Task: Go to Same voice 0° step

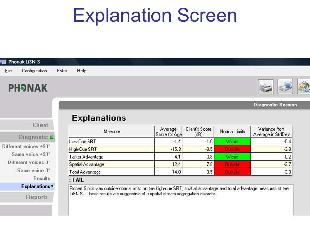Action: click(34, 170)
